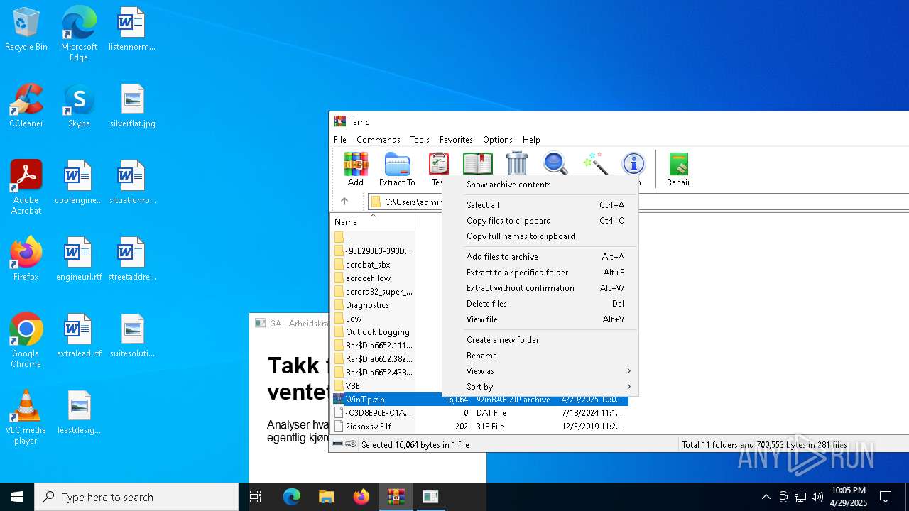Click Edge icon in taskbar
This screenshot has width=909, height=511.
pyautogui.click(x=292, y=497)
